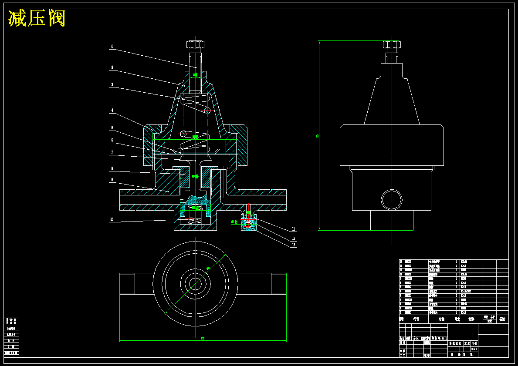Select part balloon number 8

112,168
